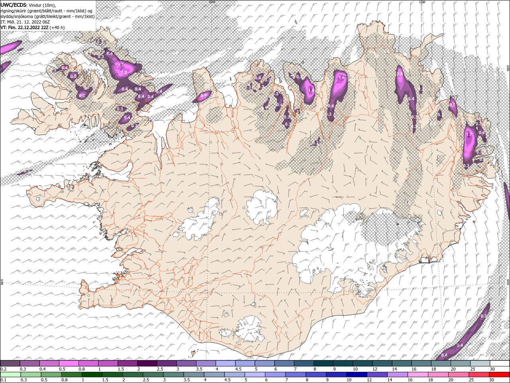
Task: Pick the pale lavender rain swatch between 5 and 6
Action: 255,375
